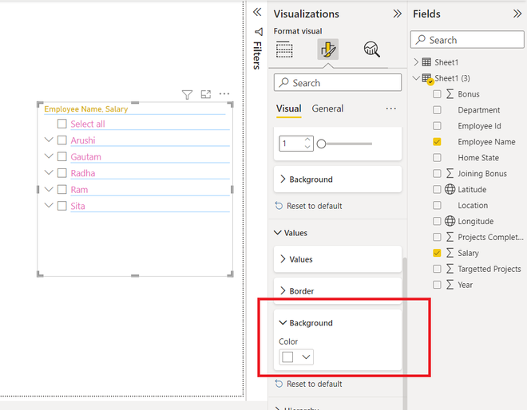Check Gautam in the slicer
527x410 pixels.
tap(61, 156)
